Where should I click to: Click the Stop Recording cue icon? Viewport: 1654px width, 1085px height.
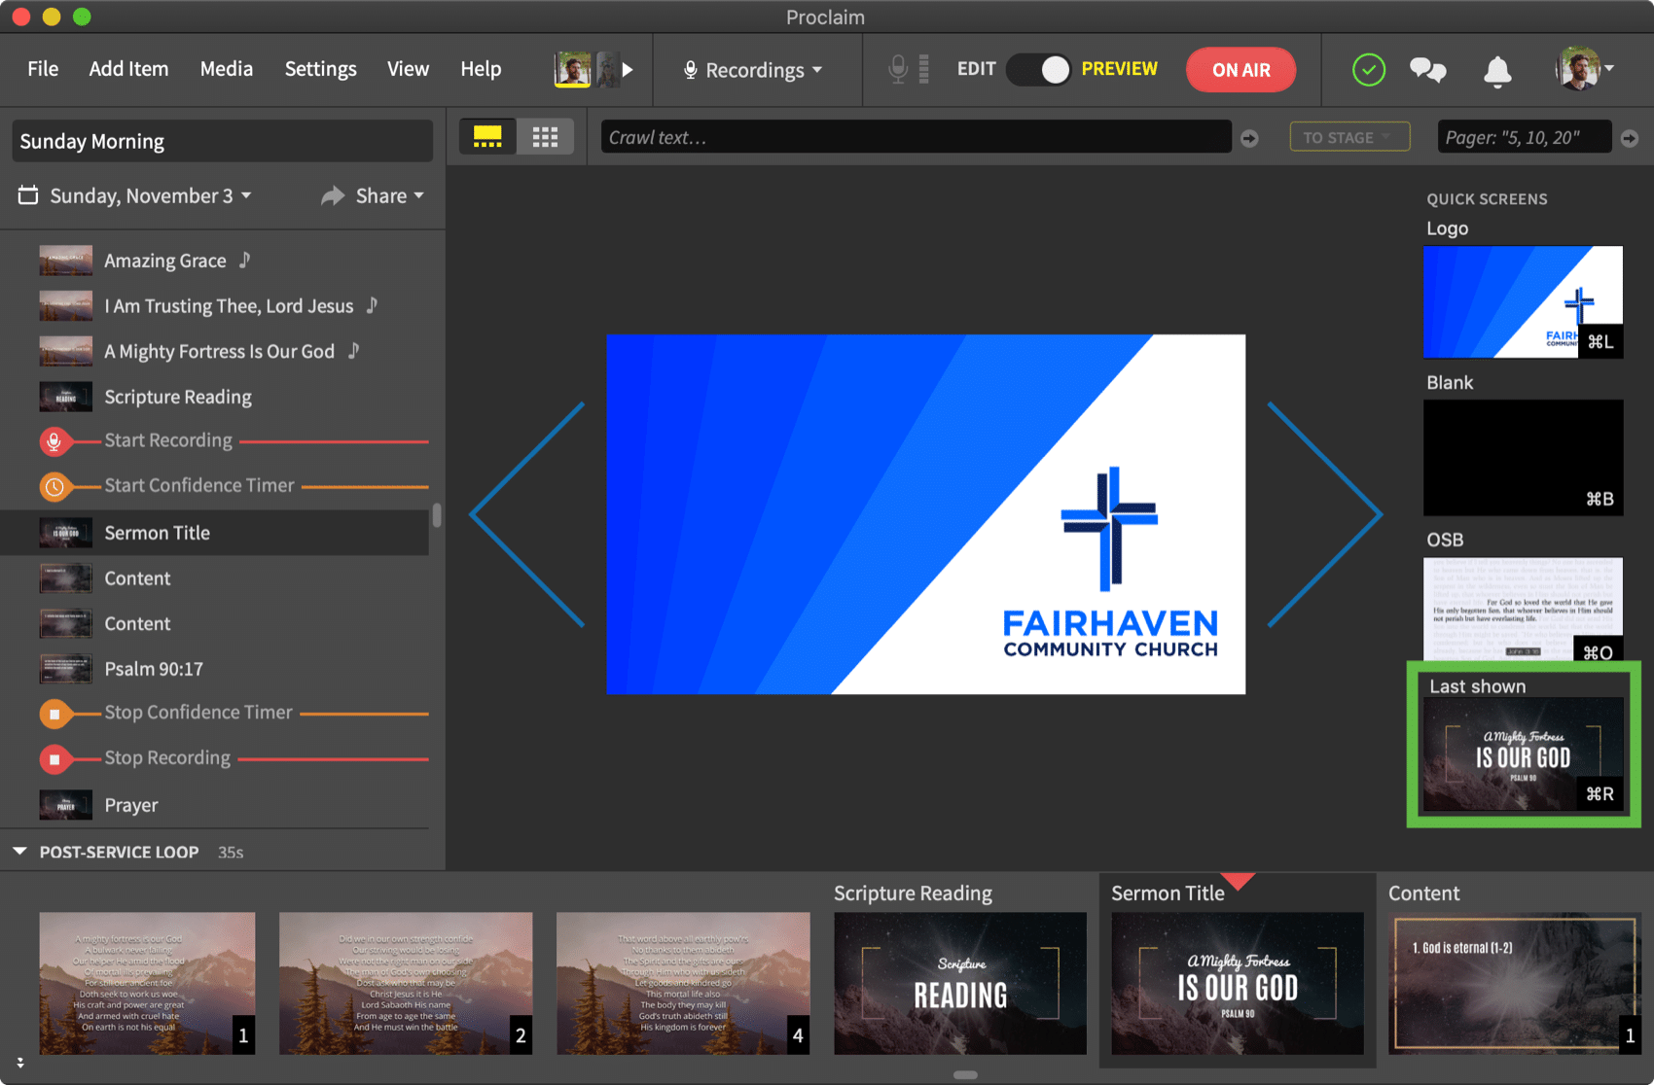coord(54,758)
